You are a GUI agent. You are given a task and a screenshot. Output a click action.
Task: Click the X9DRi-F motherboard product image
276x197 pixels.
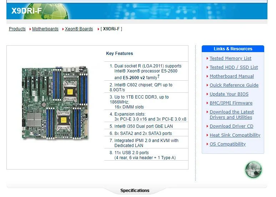pyautogui.click(x=55, y=103)
